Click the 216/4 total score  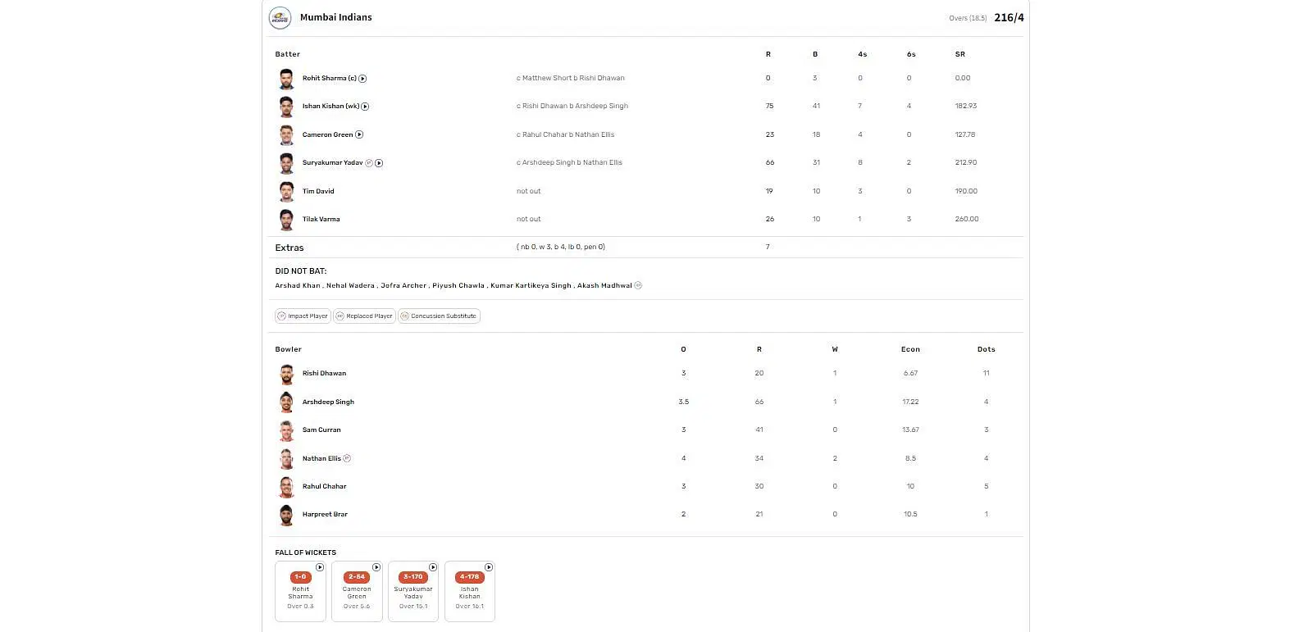1009,17
